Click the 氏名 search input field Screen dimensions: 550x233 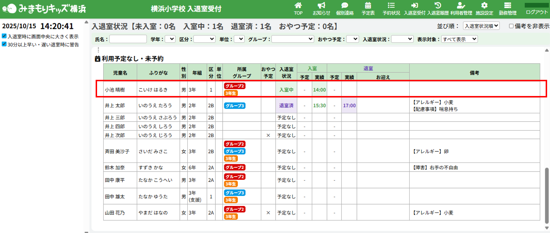click(x=128, y=39)
